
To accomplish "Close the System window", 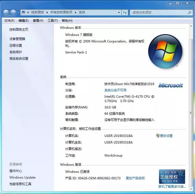I will tap(187, 3).
